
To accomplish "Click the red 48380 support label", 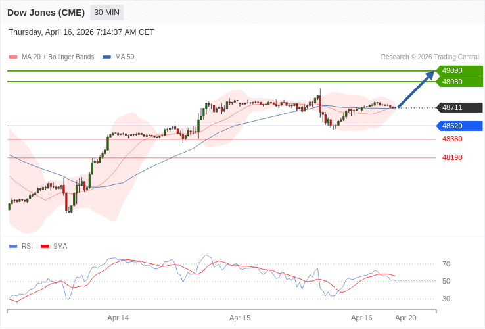I will tap(452, 139).
